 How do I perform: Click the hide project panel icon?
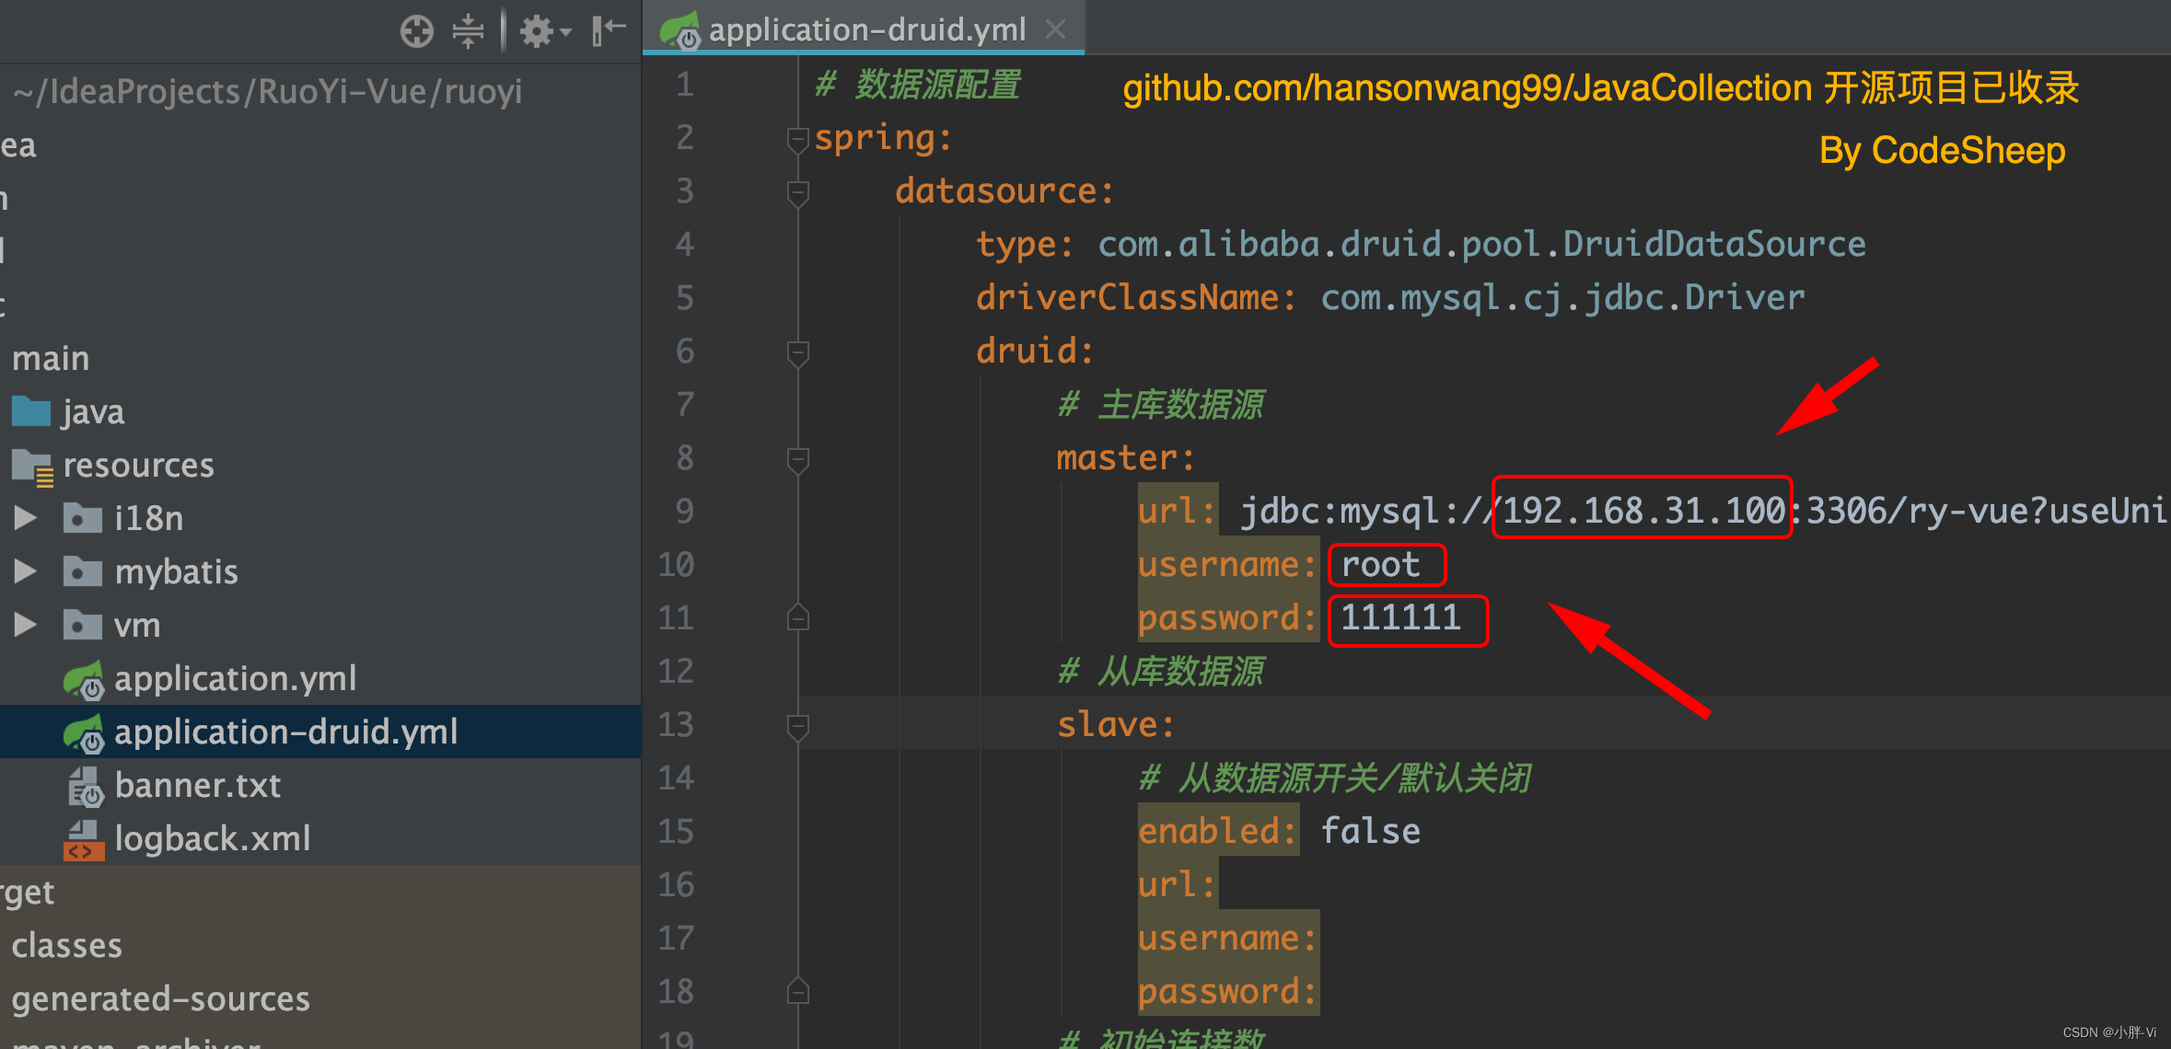(x=609, y=30)
